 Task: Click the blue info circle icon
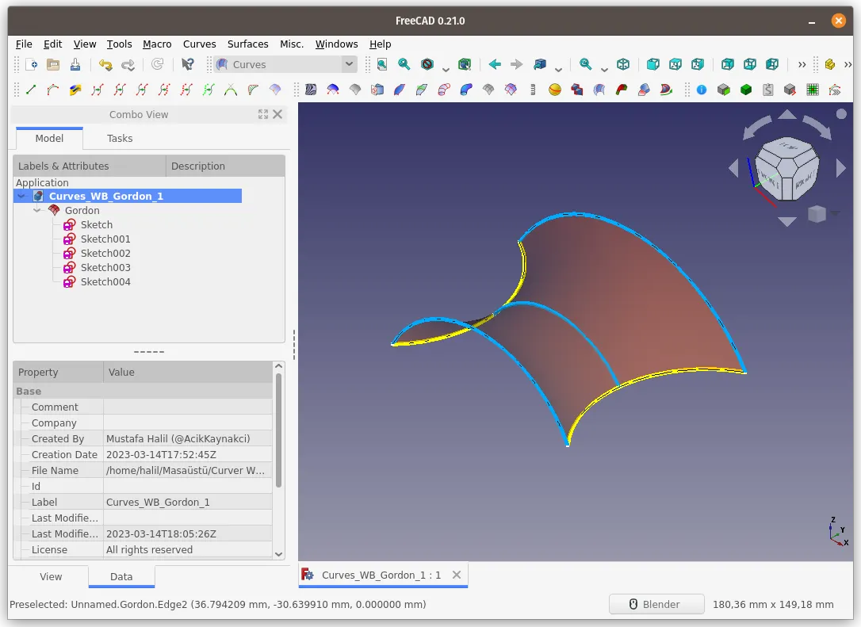pyautogui.click(x=701, y=90)
